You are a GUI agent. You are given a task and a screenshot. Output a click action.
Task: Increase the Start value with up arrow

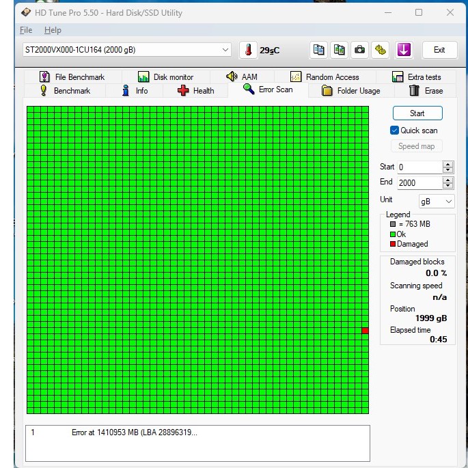[x=448, y=164]
